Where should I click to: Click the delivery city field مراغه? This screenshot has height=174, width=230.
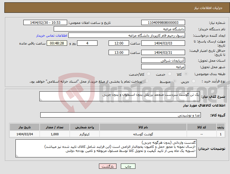point(163,67)
